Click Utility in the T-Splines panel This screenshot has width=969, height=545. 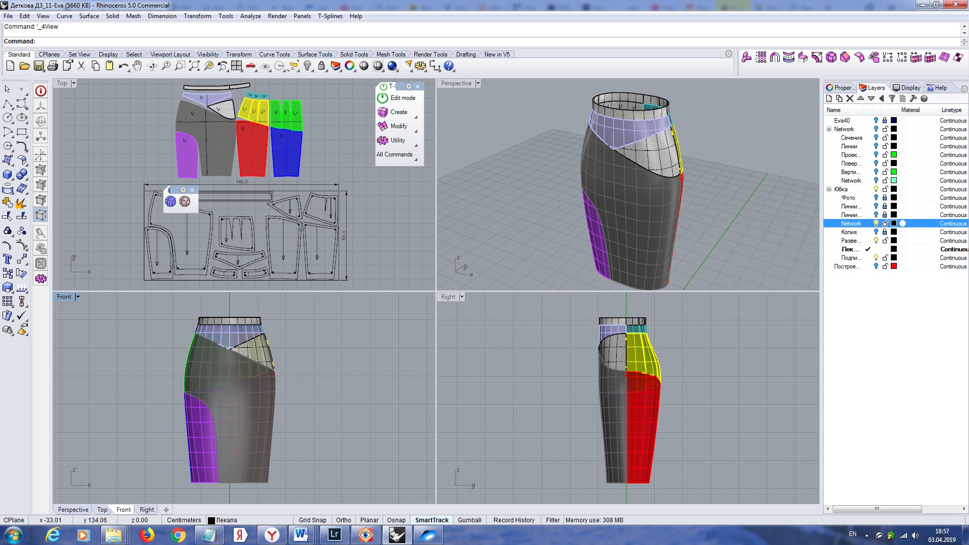point(392,140)
